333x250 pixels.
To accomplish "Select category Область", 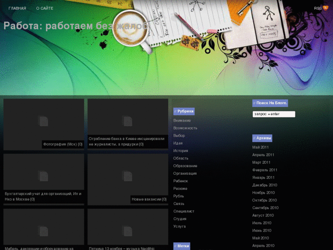I will [x=181, y=158].
